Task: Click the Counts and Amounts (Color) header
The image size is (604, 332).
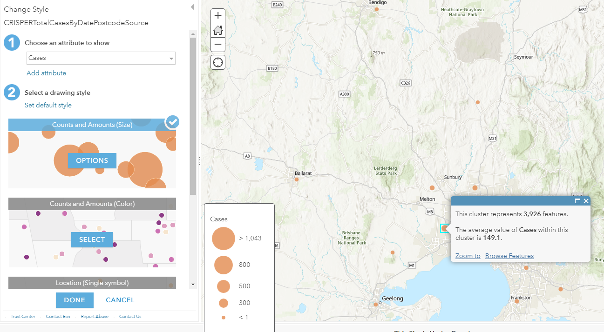Action: (92, 204)
